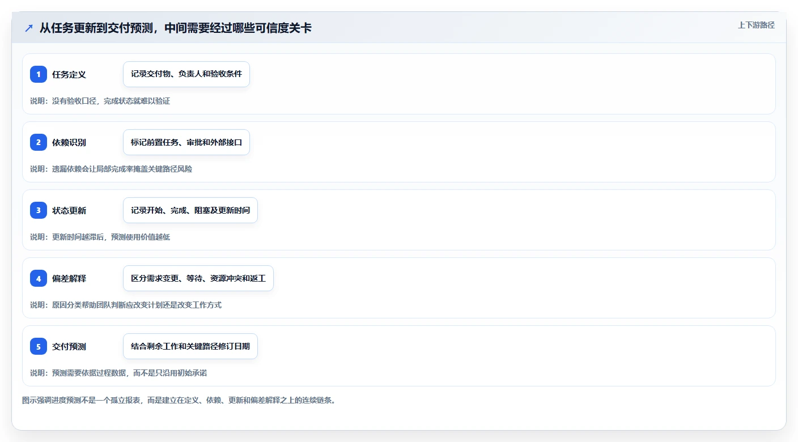Select the 状态更新 step label
This screenshot has height=442, width=798.
[69, 210]
